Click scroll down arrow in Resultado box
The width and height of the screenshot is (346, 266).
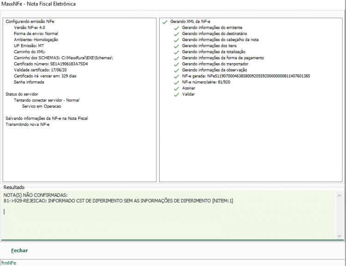tap(340, 236)
